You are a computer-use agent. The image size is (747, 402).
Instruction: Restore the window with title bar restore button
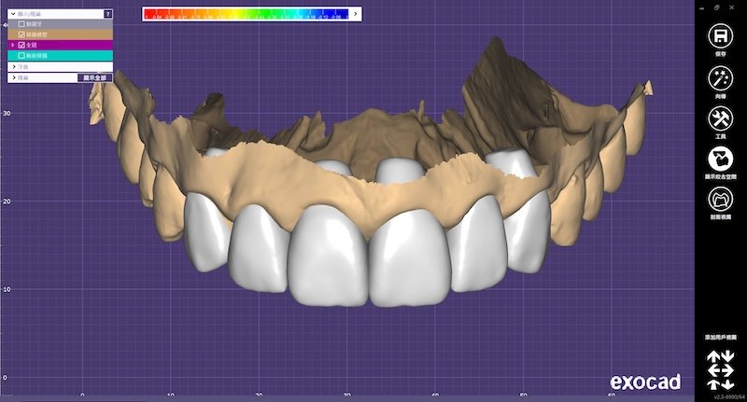pyautogui.click(x=716, y=7)
